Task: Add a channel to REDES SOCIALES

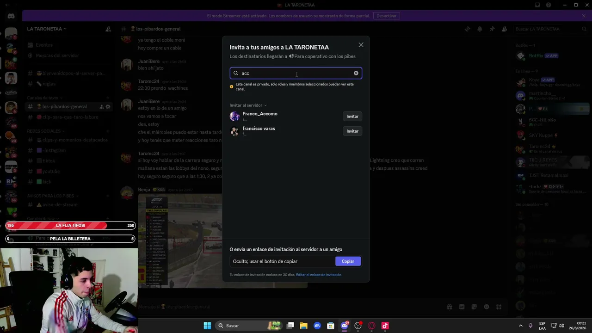Action: (x=108, y=131)
